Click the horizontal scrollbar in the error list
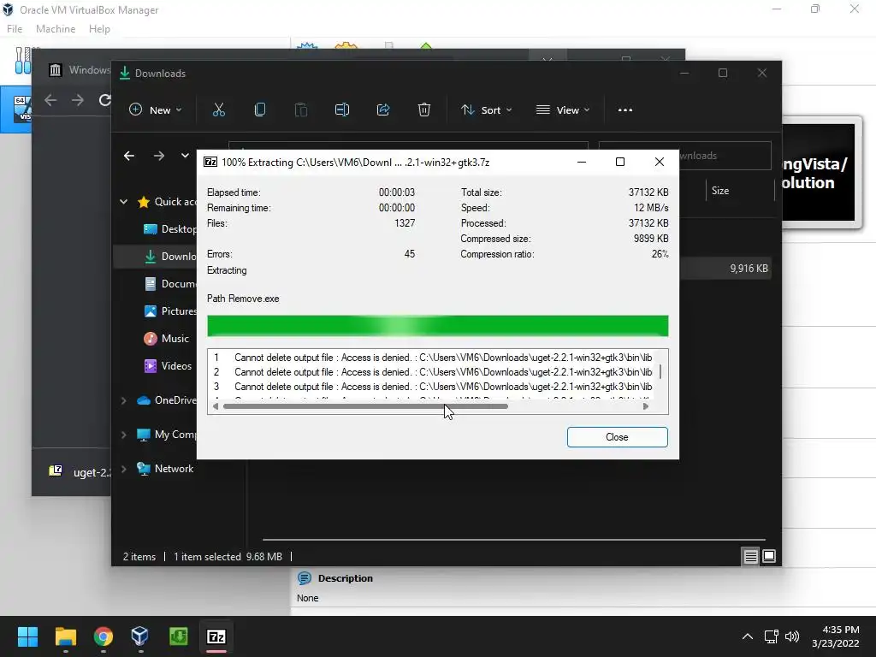The height and width of the screenshot is (657, 876). [365, 406]
